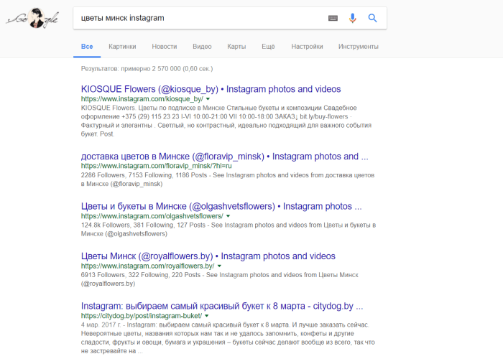Viewport: 503px width, 359px height.
Task: Open 'Цветы и букеты в Минске (@olgashvetsflowers)' result
Action: (221, 206)
